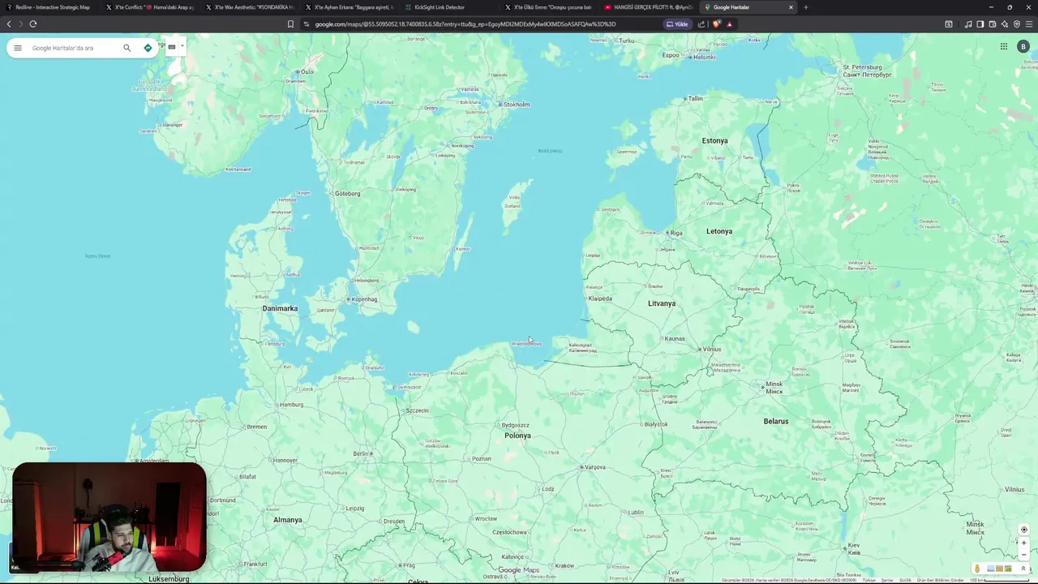Click Riga city label
Screen dimensions: 1038x584
[x=676, y=233]
